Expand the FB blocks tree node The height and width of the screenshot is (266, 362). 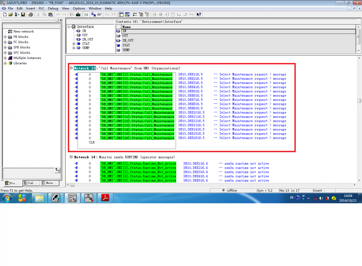pyautogui.click(x=5, y=37)
